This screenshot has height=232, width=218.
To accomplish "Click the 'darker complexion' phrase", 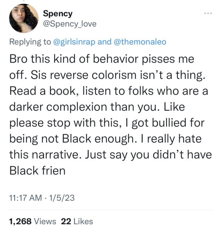I will (58, 107).
